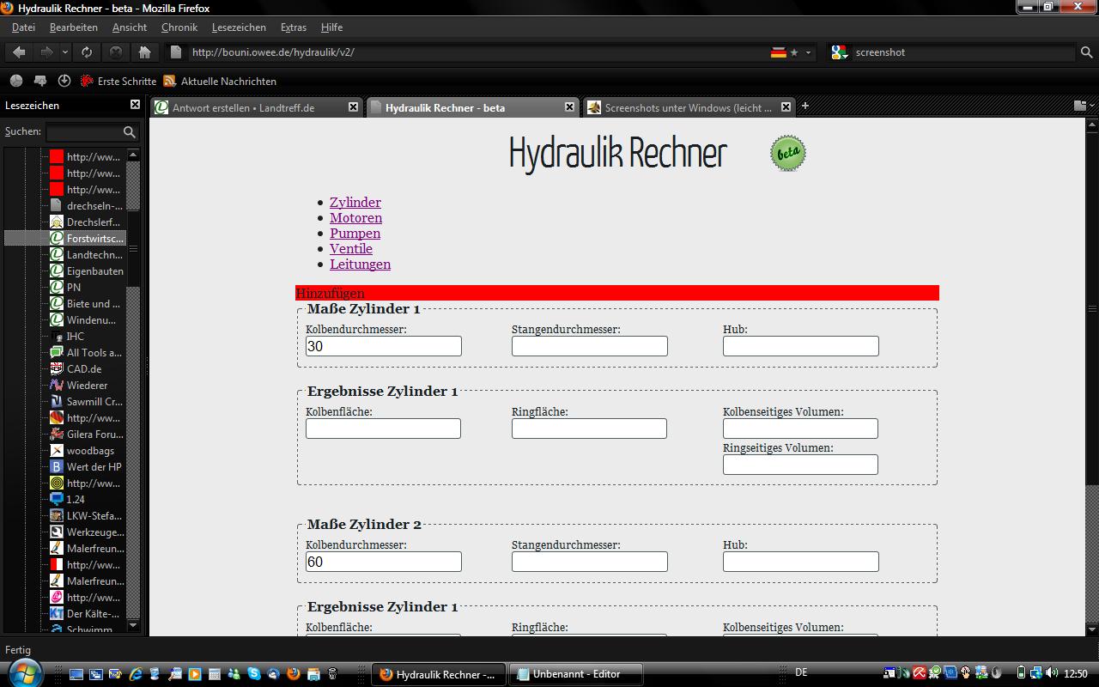1099x687 pixels.
Task: Go to the Home page icon
Action: [144, 52]
